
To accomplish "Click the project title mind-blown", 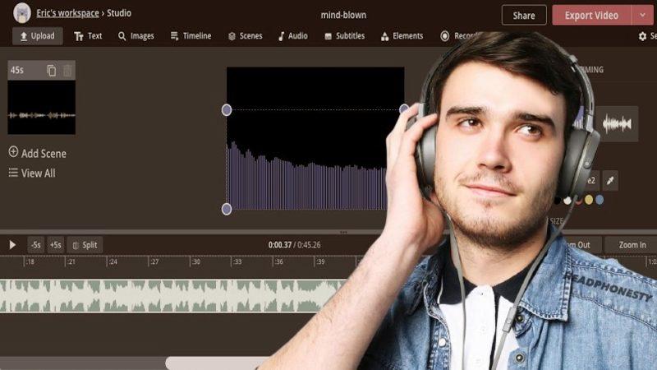I will pyautogui.click(x=343, y=15).
